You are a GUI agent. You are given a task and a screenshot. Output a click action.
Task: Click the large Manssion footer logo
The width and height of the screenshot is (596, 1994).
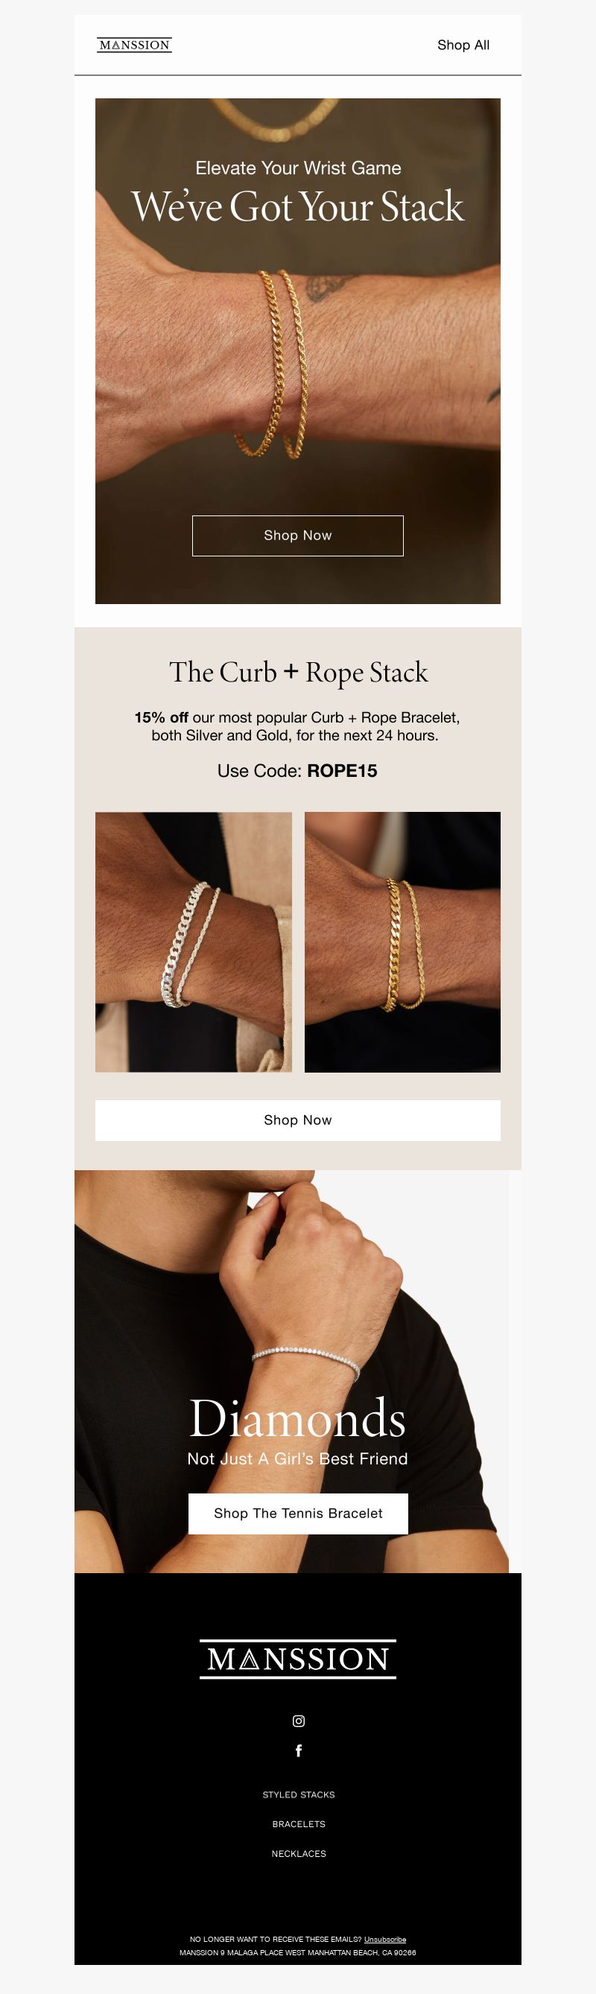[298, 1659]
